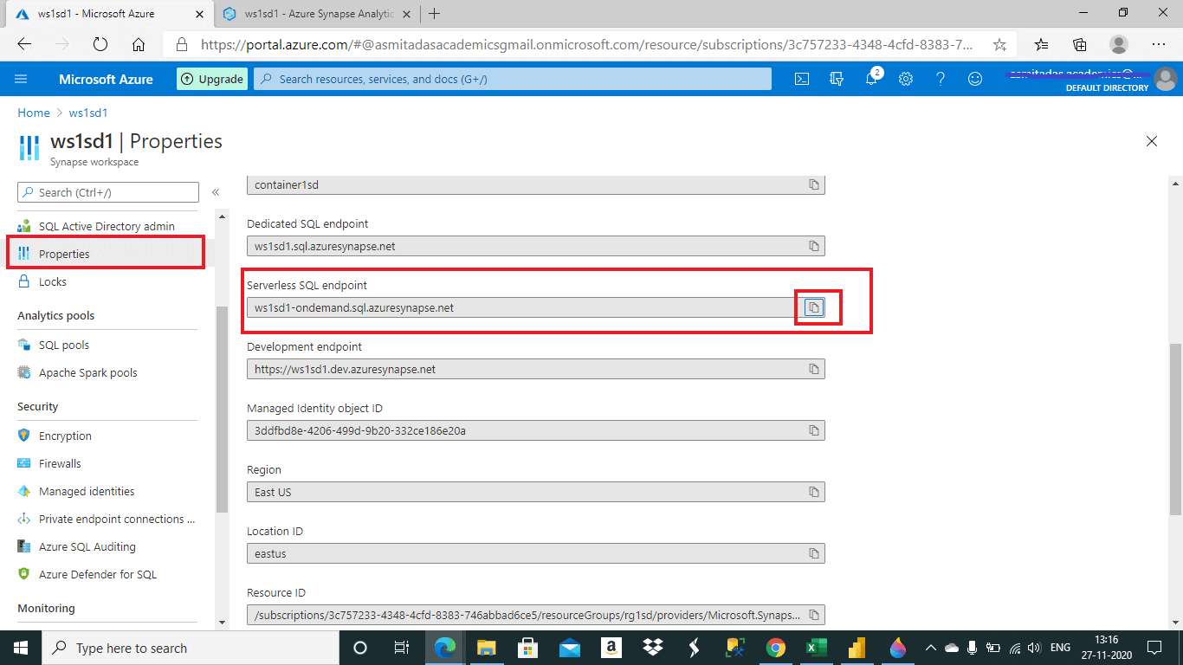Open Excel from the taskbar

tap(815, 648)
